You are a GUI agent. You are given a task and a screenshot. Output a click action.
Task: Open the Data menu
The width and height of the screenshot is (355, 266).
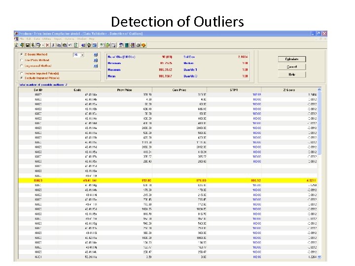coord(36,39)
